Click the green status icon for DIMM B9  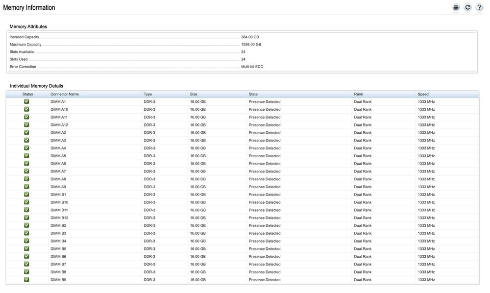pyautogui.click(x=26, y=280)
